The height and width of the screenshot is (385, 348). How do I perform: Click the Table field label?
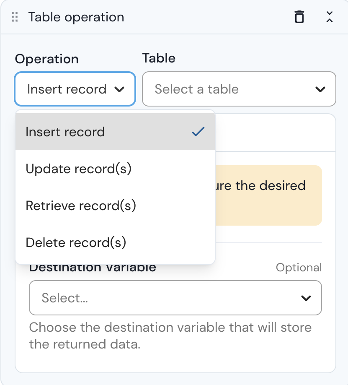pyautogui.click(x=159, y=58)
